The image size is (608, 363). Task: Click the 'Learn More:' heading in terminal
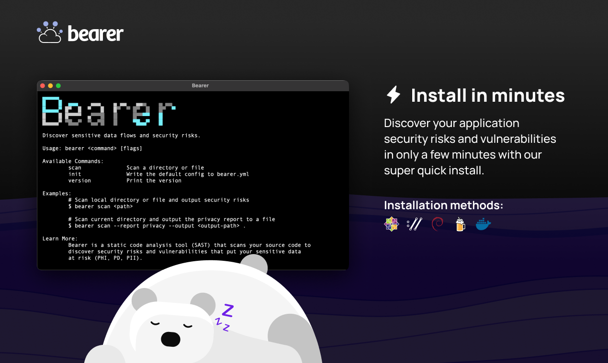60,238
